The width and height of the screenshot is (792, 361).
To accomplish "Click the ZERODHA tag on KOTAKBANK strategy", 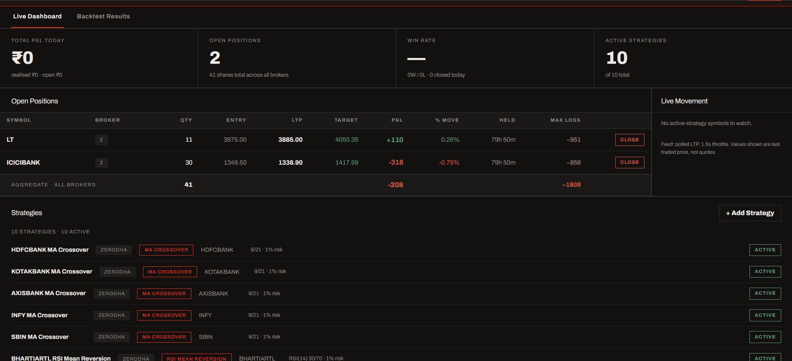I will pos(118,272).
